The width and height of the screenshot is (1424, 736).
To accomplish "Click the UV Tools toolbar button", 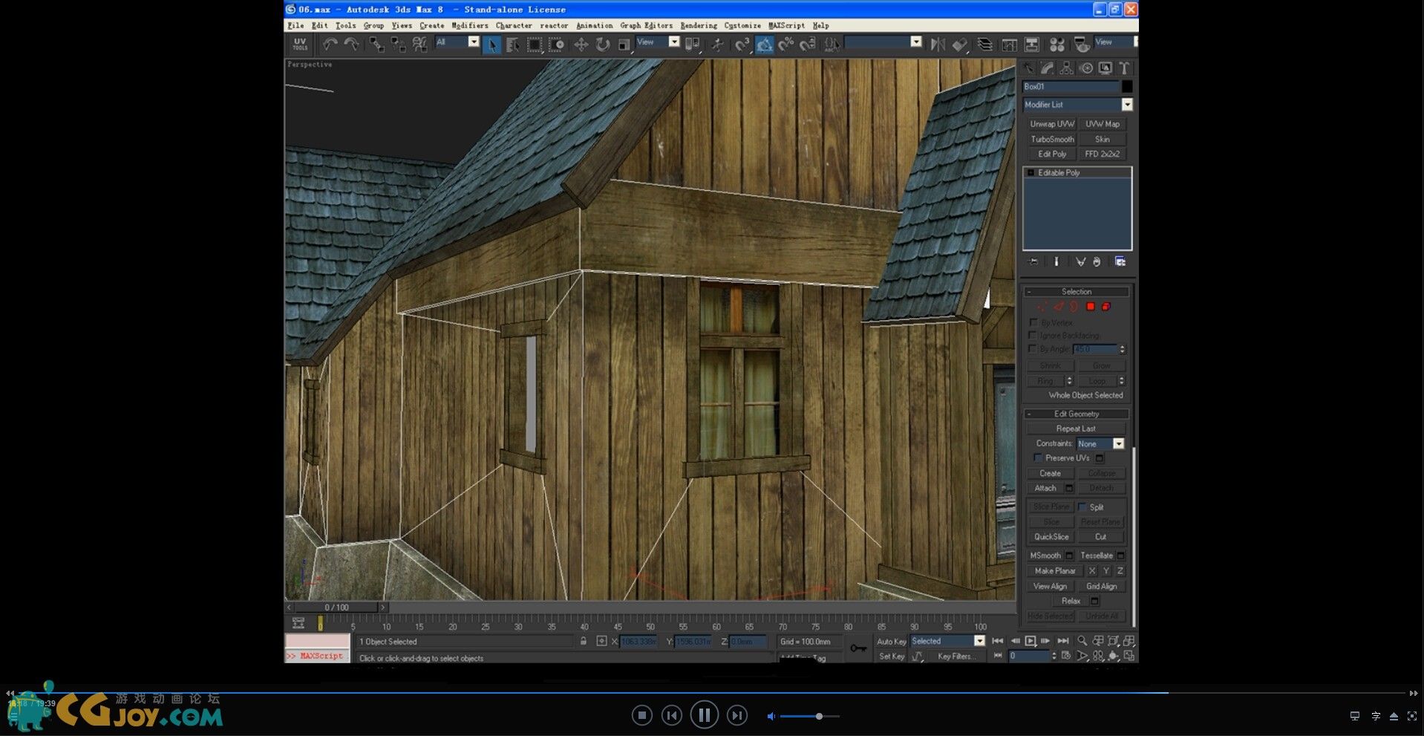I will tap(300, 45).
